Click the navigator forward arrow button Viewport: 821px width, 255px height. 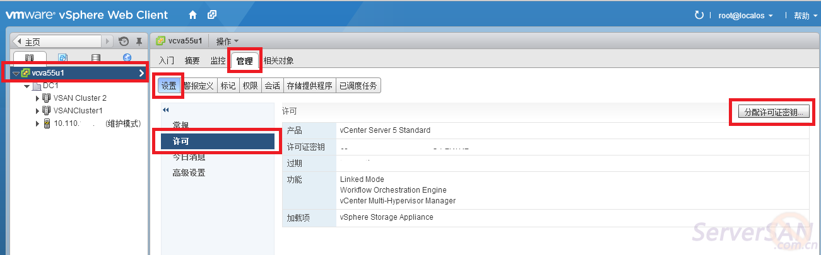coord(107,42)
